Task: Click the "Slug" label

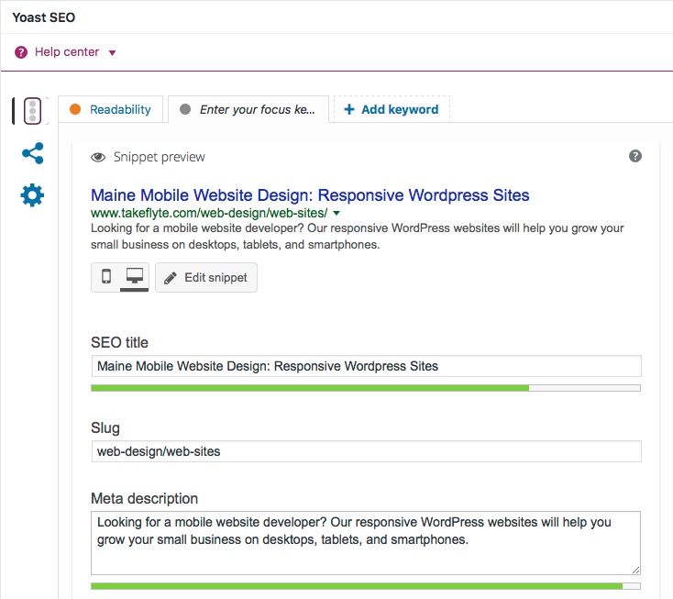Action: pyautogui.click(x=105, y=428)
